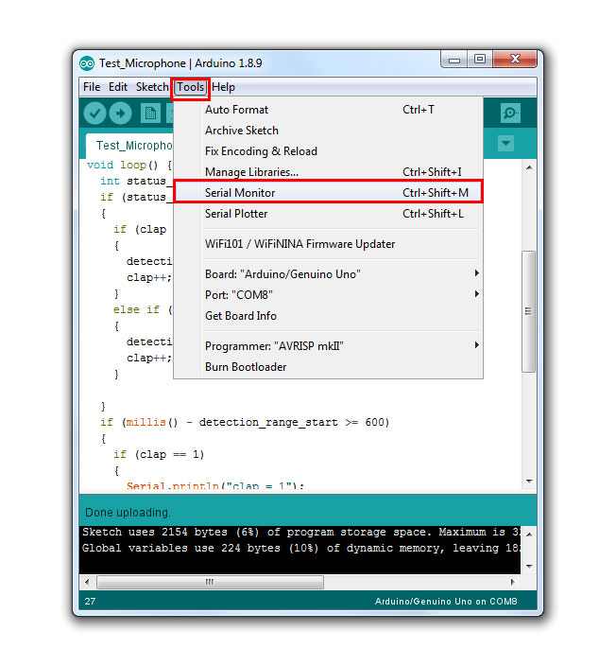Open Serial Monitor magnifier icon in toolbar
Image resolution: width=616 pixels, height=666 pixels.
[510, 113]
